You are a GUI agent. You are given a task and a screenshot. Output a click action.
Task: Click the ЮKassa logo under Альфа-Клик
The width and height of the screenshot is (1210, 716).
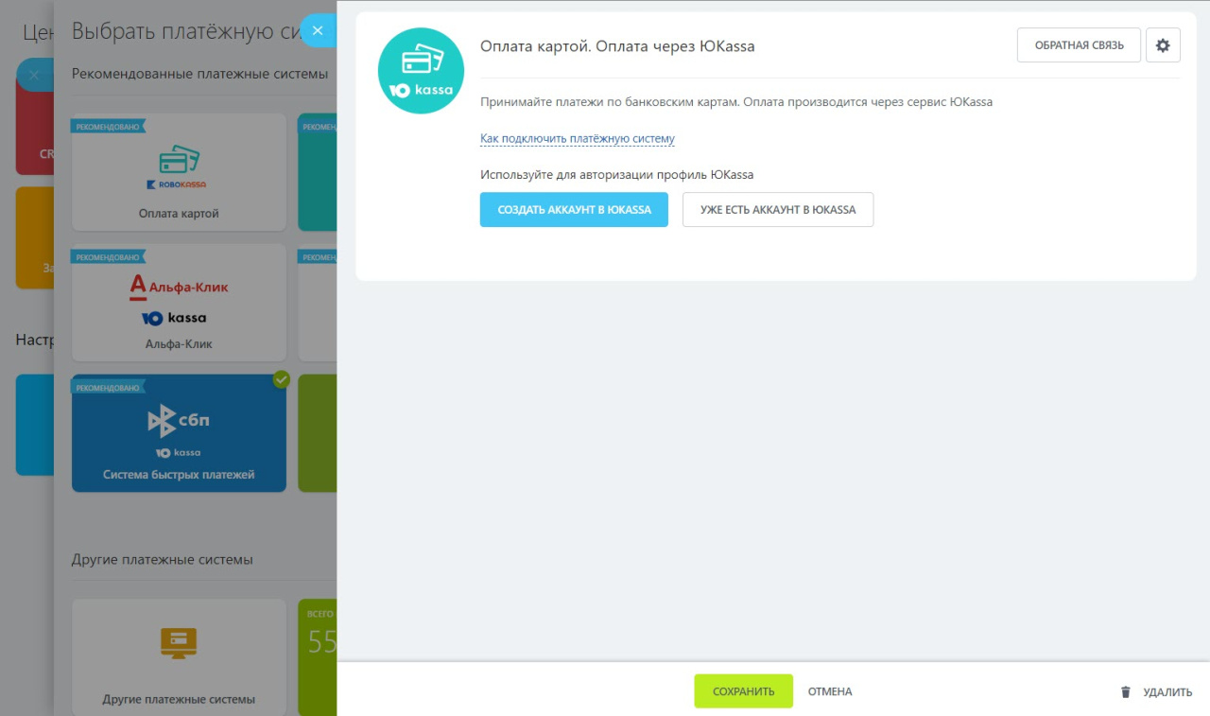click(174, 318)
